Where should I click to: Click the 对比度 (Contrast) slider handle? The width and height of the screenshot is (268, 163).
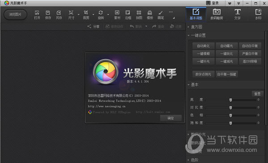(230, 108)
